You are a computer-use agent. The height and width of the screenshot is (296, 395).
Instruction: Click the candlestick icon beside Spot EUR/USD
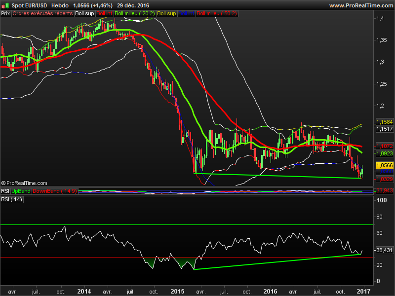click(x=5, y=5)
